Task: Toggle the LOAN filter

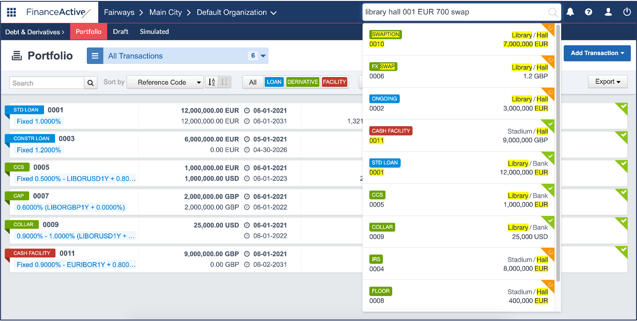Action: tap(274, 82)
